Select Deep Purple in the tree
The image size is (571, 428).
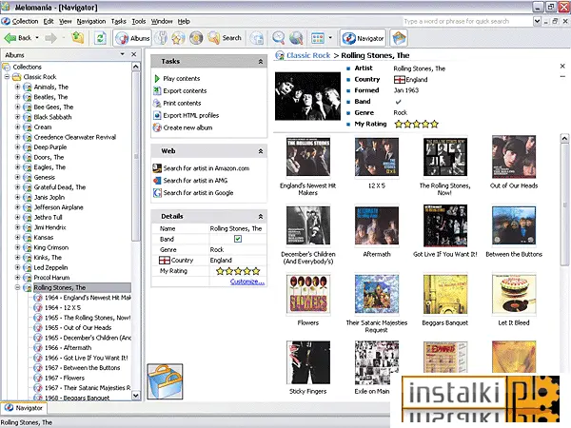[x=50, y=147]
